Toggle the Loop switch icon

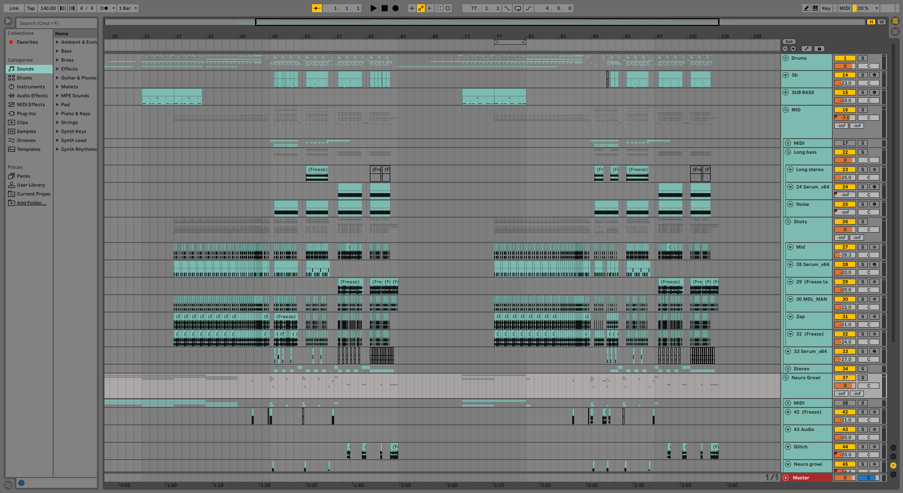(x=518, y=8)
